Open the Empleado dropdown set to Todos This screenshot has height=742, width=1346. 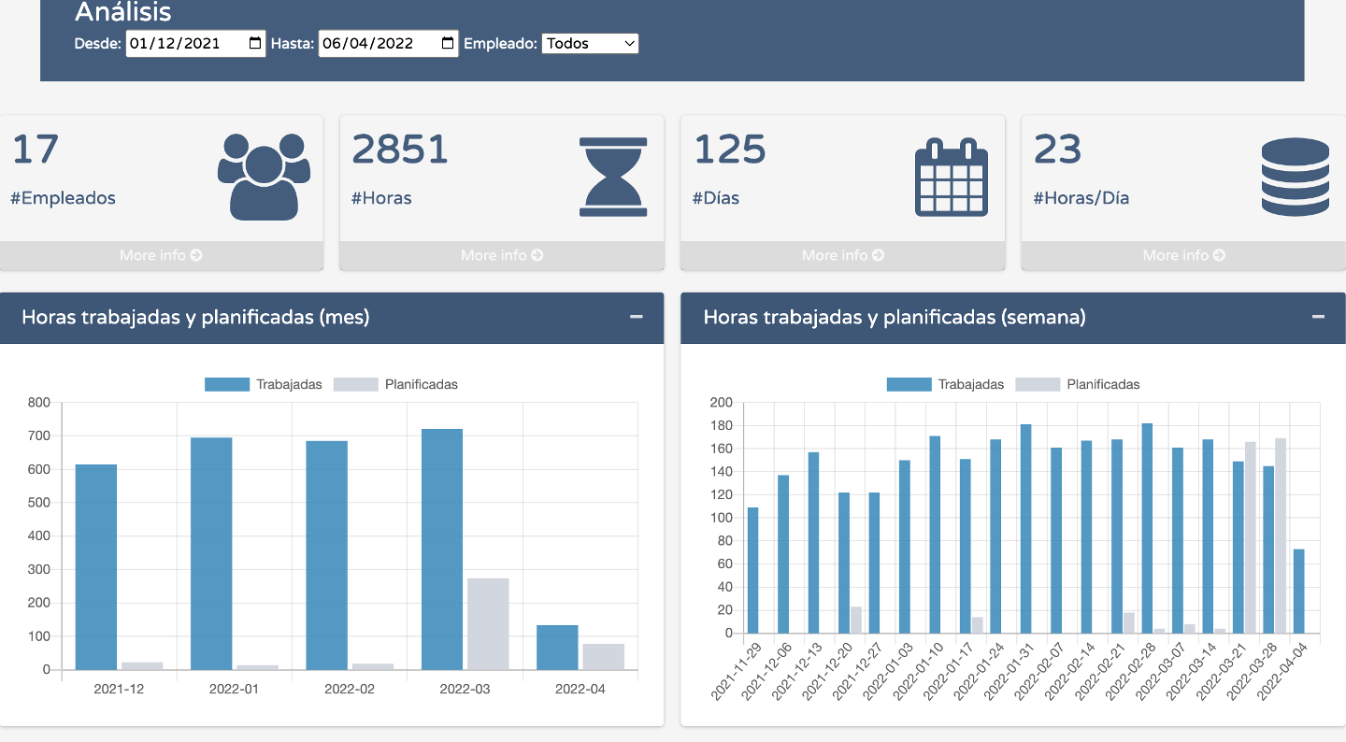(x=590, y=43)
